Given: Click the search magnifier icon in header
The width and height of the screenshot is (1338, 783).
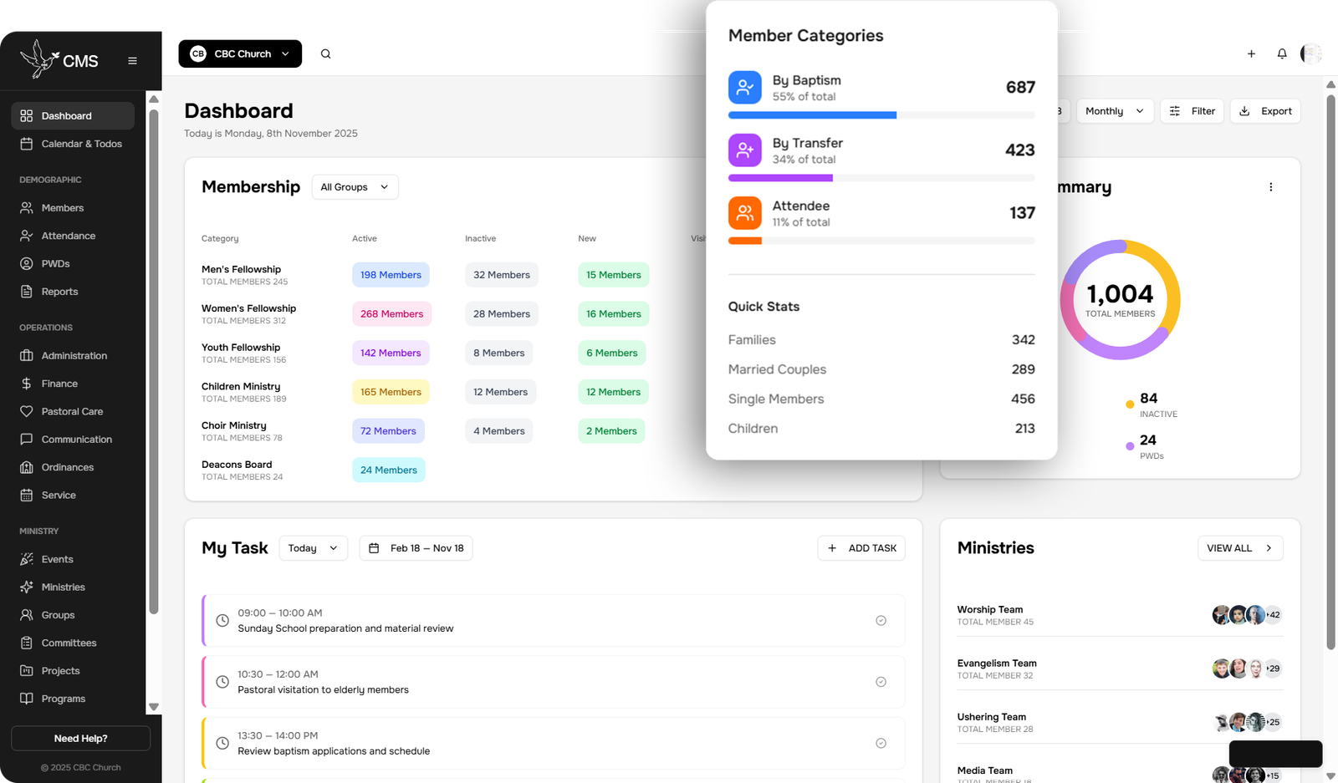Looking at the screenshot, I should pyautogui.click(x=325, y=53).
